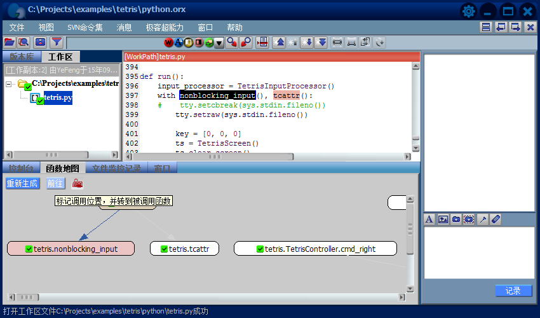Click the first dual-rectangle view icon in toolbar
This screenshot has height=318, width=540.
point(337,43)
